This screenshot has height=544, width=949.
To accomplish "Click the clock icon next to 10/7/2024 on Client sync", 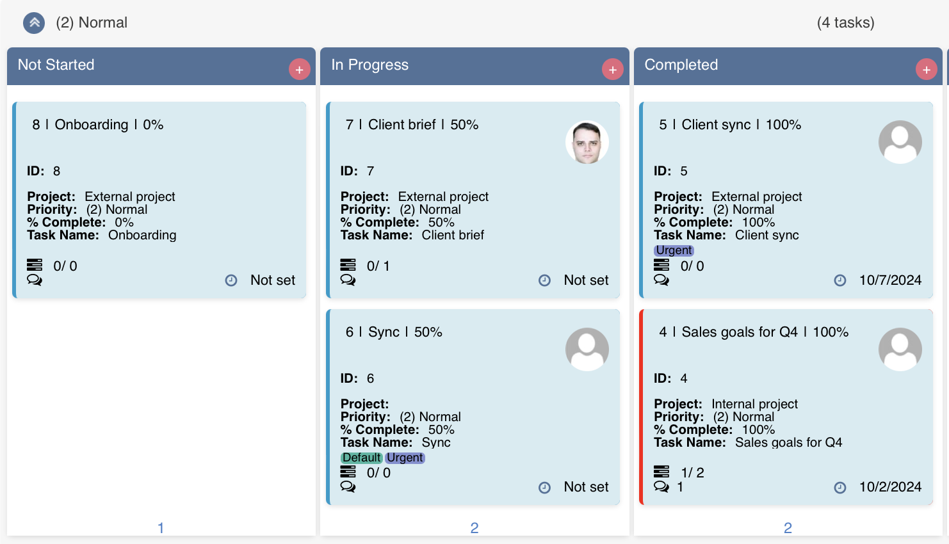I will 840,280.
